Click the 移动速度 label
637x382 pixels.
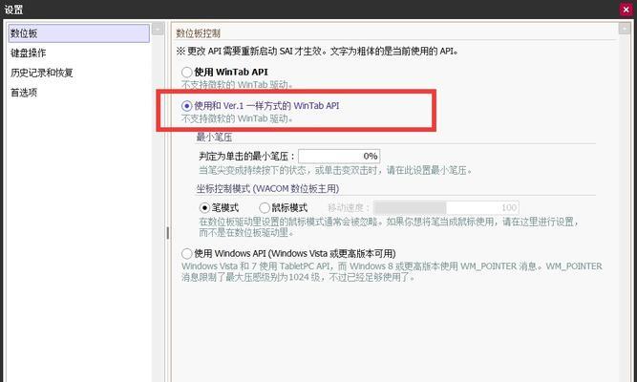click(x=349, y=208)
